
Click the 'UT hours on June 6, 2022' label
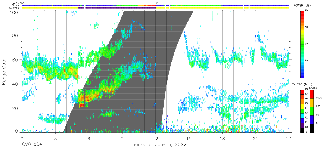(156, 145)
